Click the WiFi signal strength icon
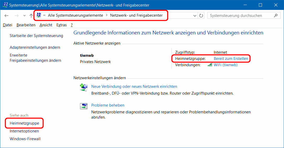The image size is (284, 148). (210, 65)
